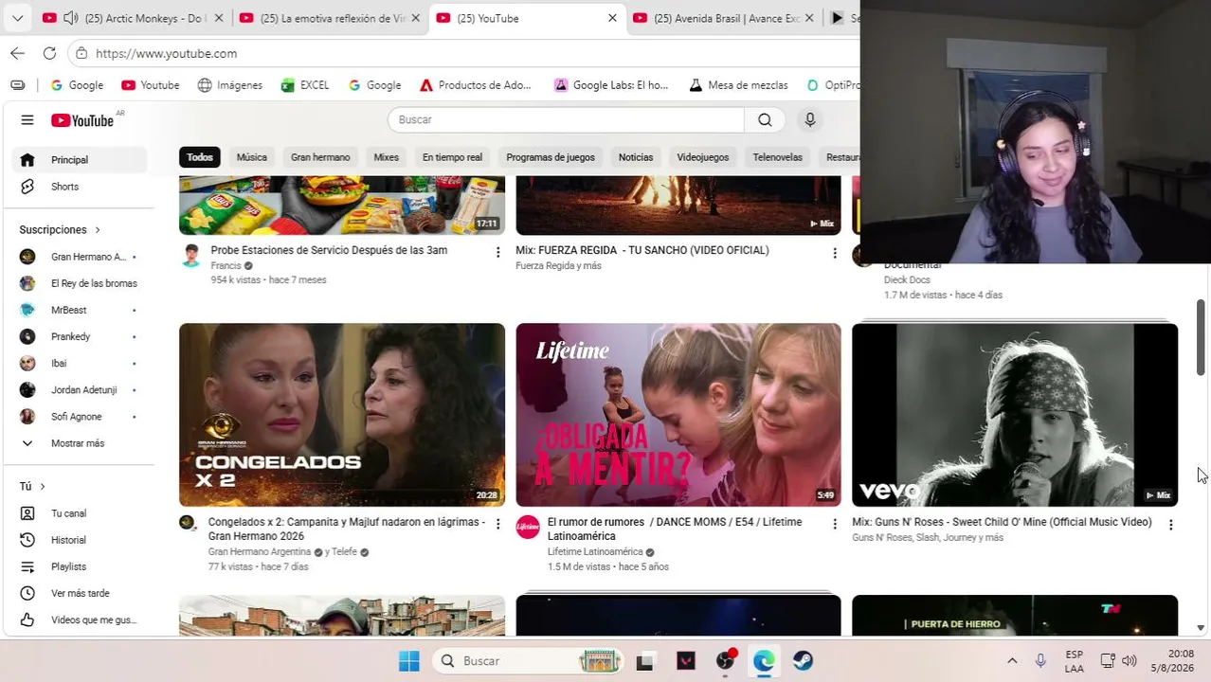The width and height of the screenshot is (1211, 682).
Task: Select the Programas de juegos chip
Action: click(x=551, y=157)
